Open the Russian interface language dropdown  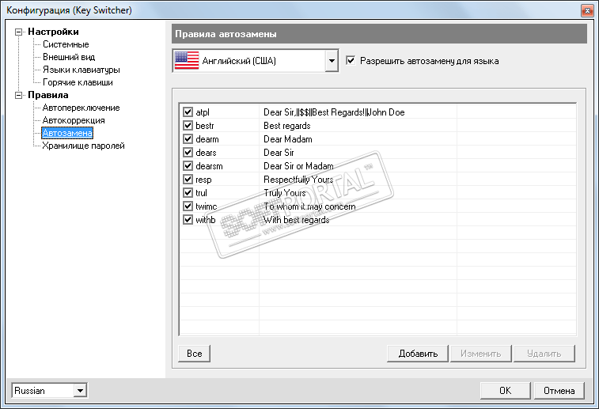pos(80,391)
